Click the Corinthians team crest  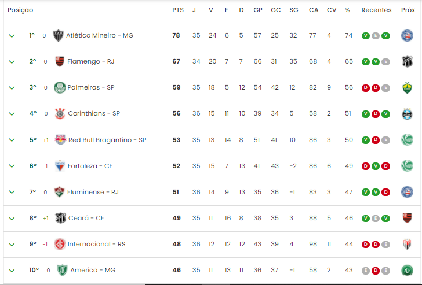point(60,113)
